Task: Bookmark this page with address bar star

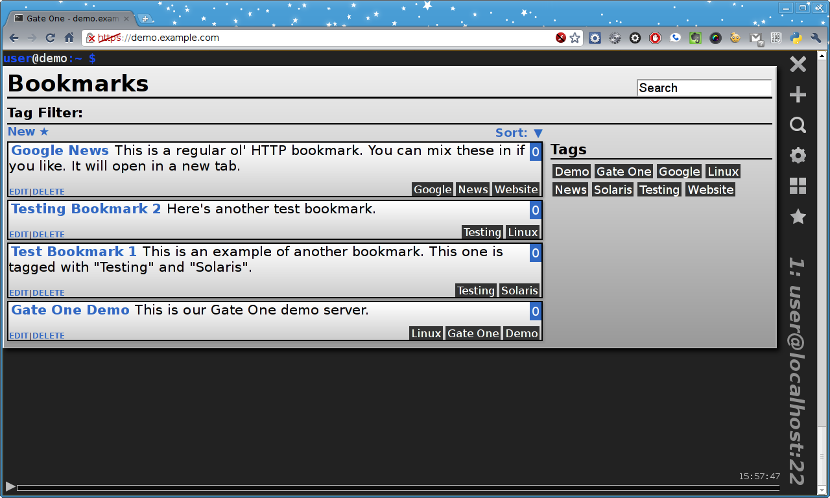Action: (575, 38)
